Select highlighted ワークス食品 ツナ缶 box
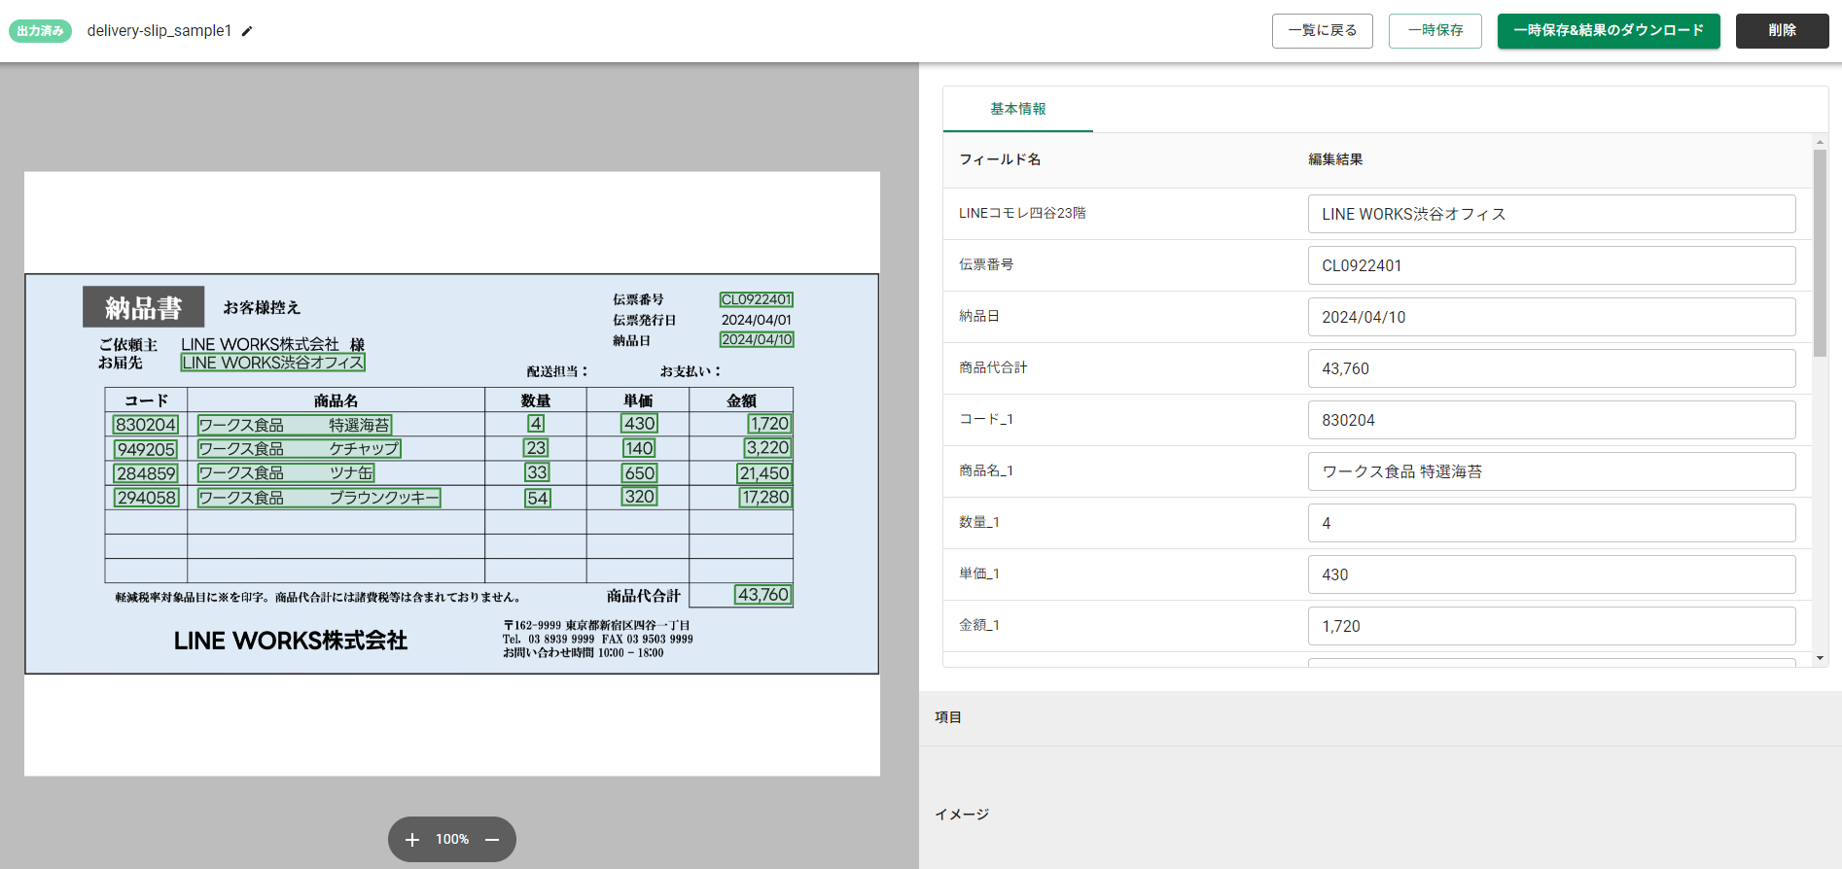 coord(286,472)
